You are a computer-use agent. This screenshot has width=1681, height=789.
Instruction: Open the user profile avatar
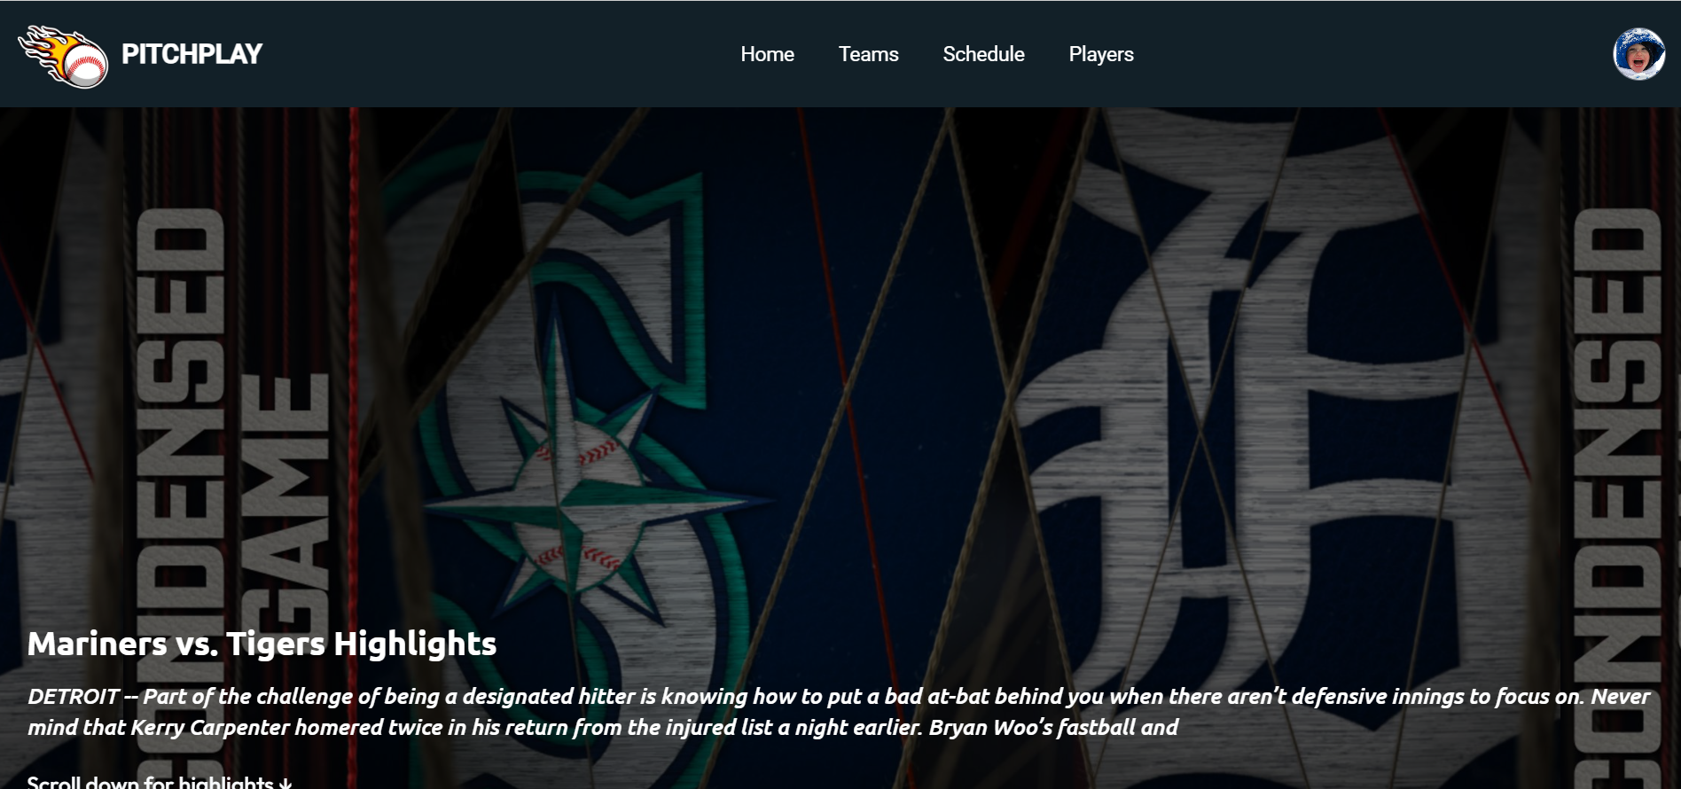[1638, 54]
